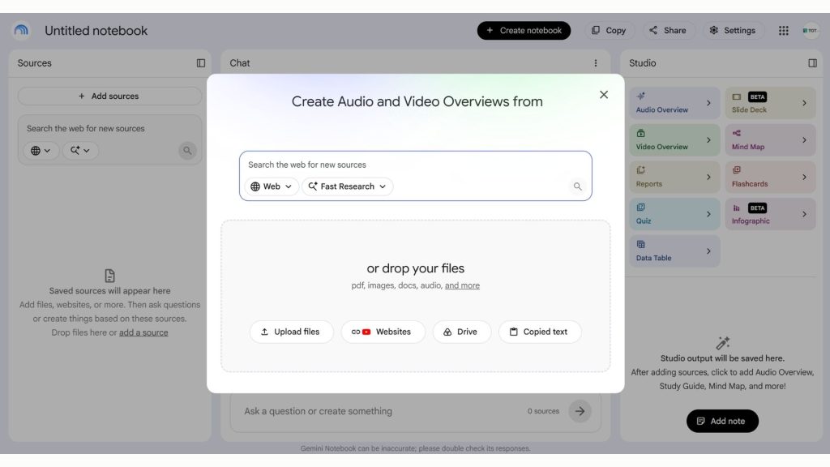Screen dimensions: 830x467
Task: Submit chat question arrow button
Action: 580,411
